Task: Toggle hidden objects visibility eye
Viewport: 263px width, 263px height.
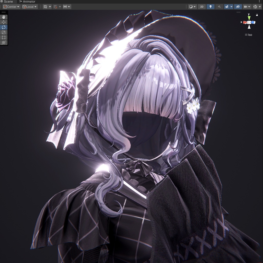Action: coord(238,7)
